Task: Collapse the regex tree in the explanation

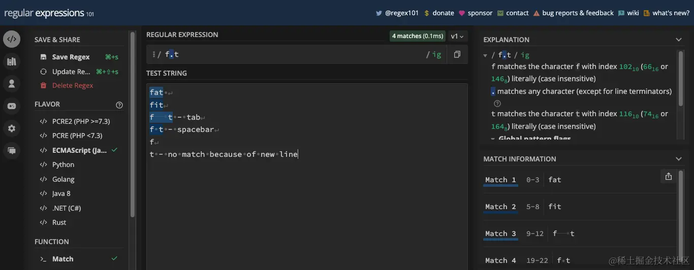Action: click(486, 55)
